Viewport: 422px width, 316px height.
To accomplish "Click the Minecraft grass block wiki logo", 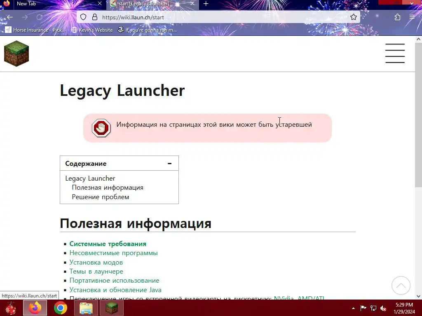I will point(16,53).
